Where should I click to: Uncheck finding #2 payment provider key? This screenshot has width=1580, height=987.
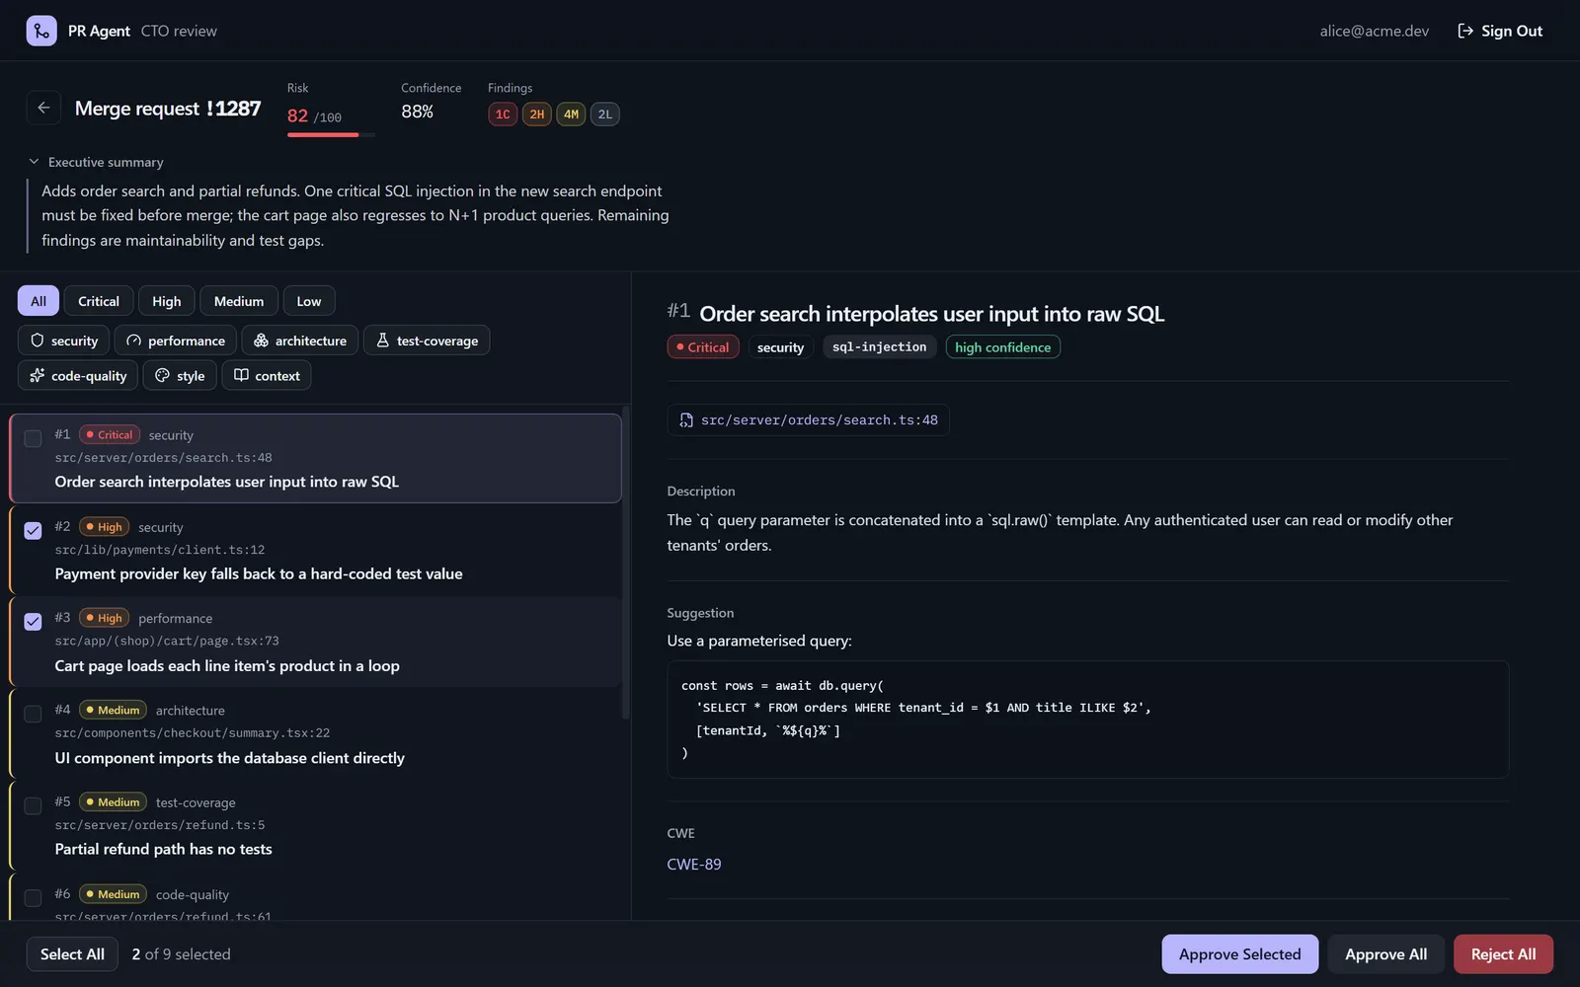33,530
